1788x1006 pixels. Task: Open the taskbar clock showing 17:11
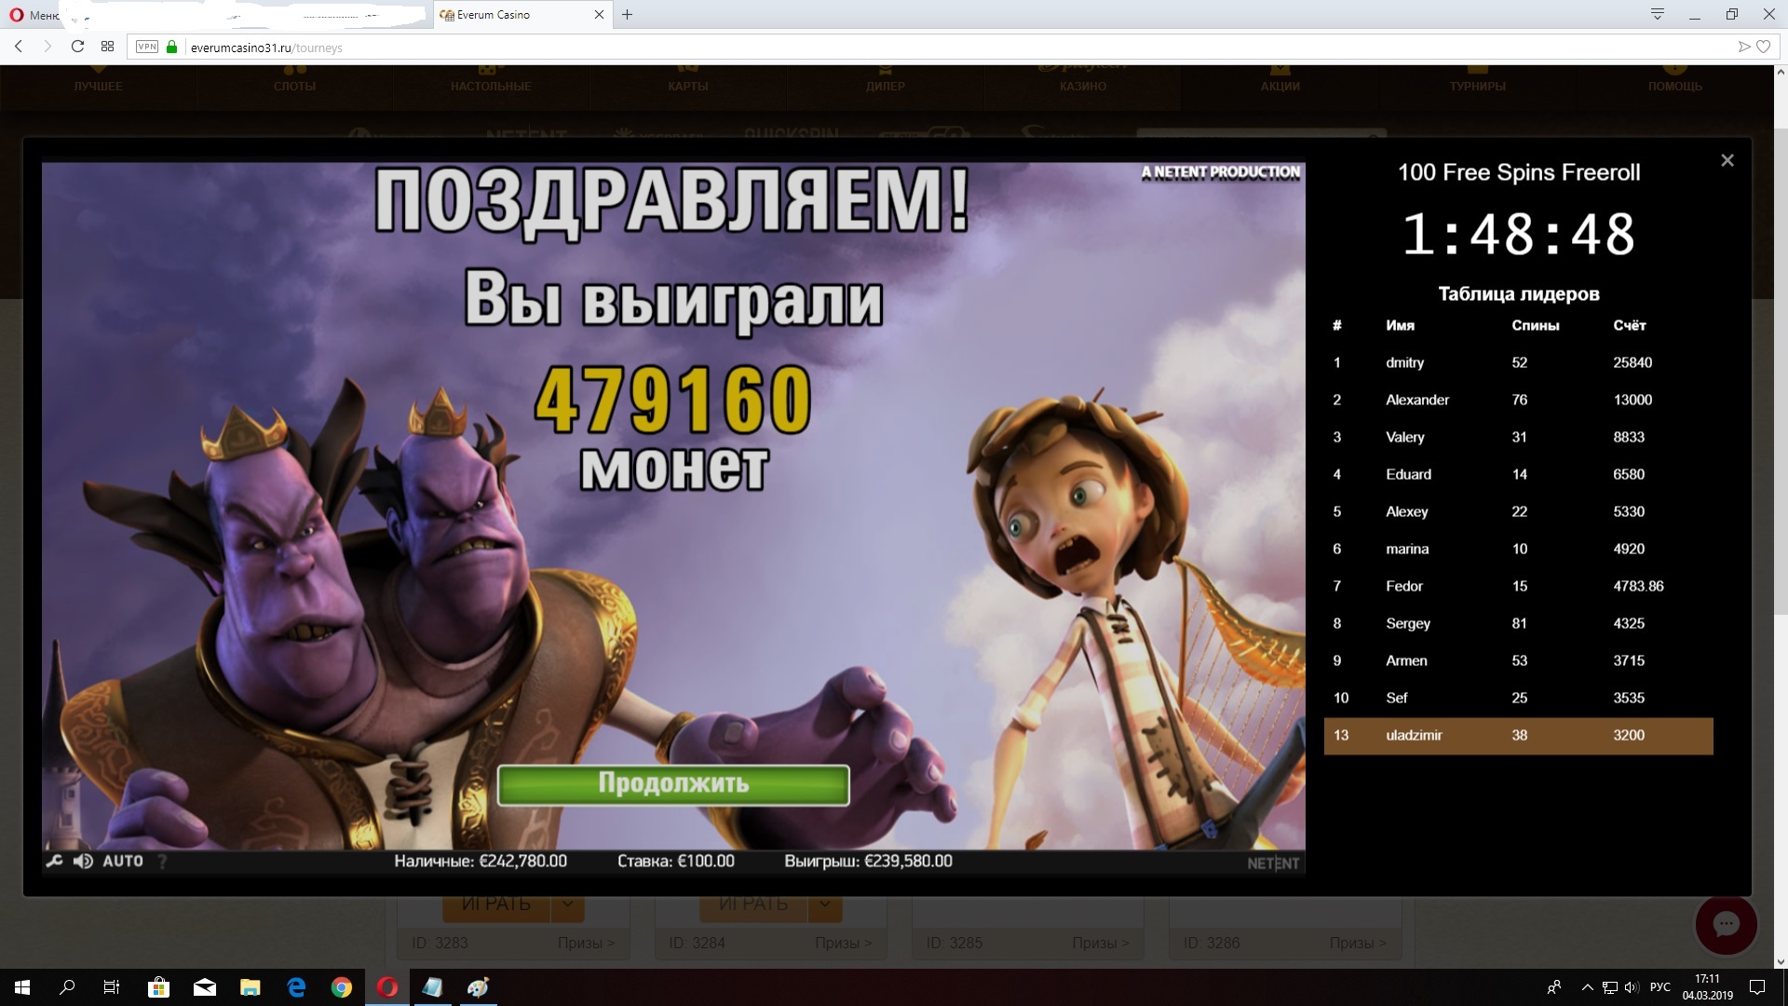[x=1707, y=987]
